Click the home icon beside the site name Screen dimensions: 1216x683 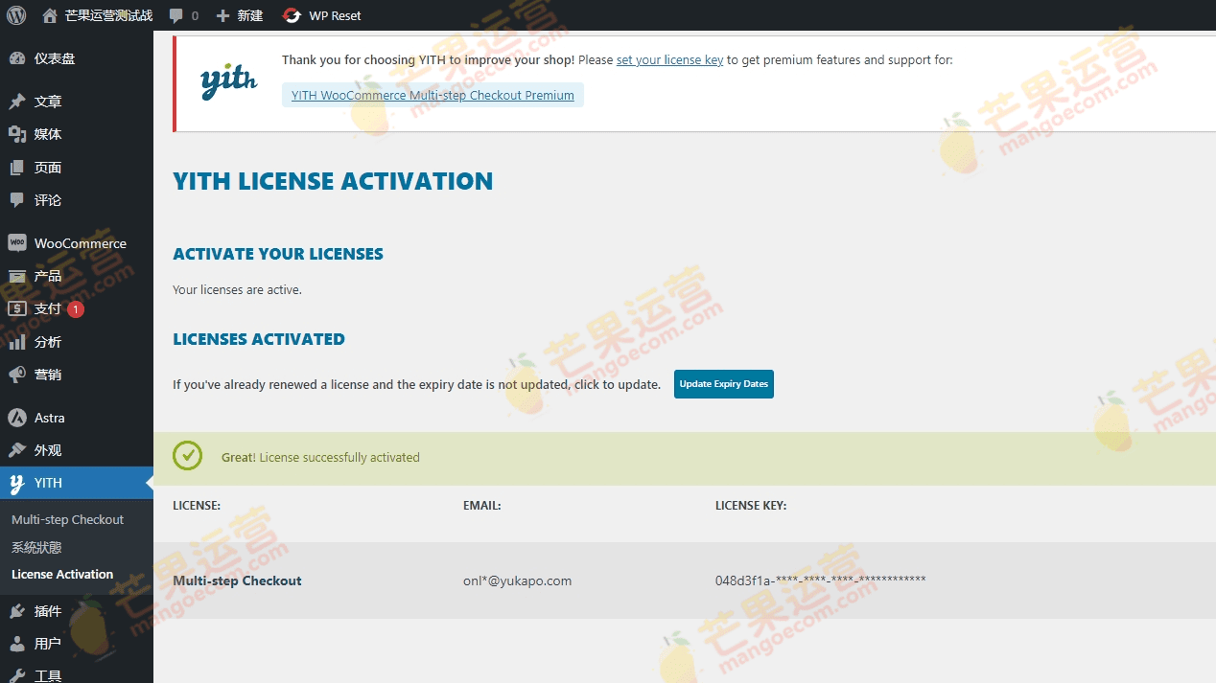50,15
